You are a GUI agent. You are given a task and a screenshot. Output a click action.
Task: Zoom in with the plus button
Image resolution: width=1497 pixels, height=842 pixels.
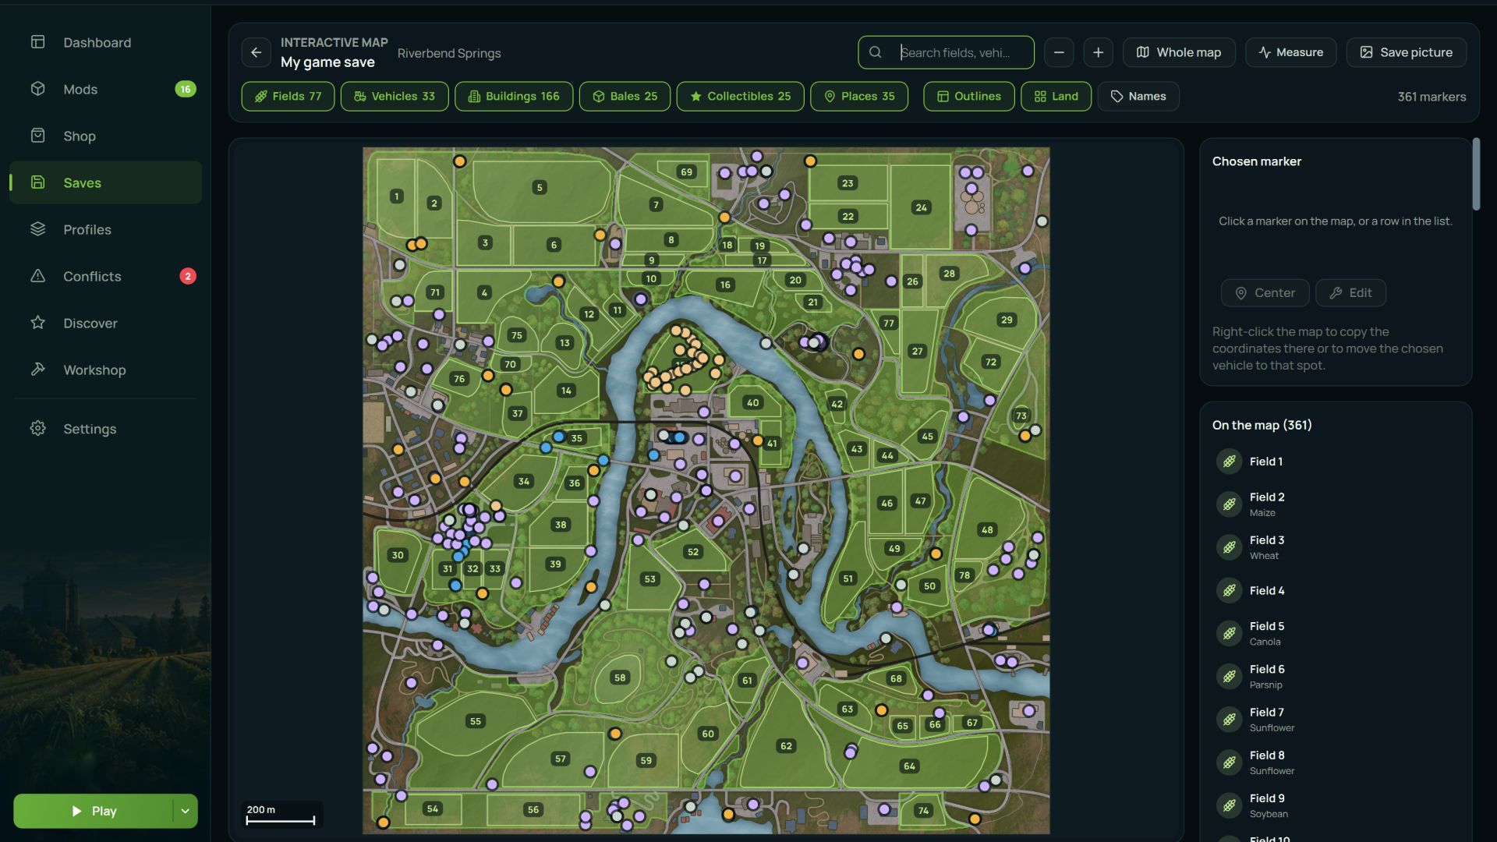pyautogui.click(x=1098, y=52)
